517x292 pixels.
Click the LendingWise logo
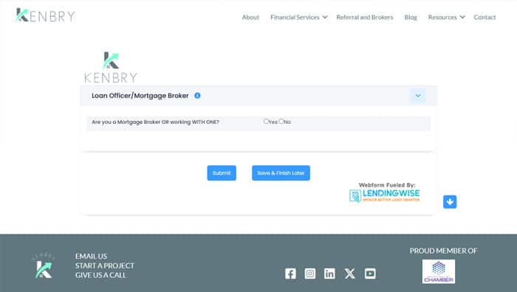[x=385, y=195]
